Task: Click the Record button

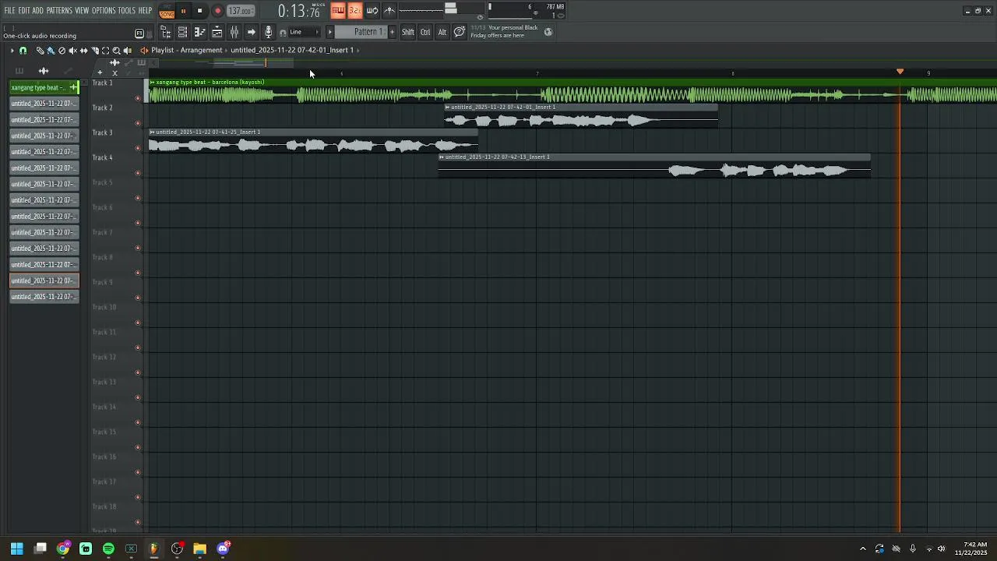Action: click(x=217, y=11)
